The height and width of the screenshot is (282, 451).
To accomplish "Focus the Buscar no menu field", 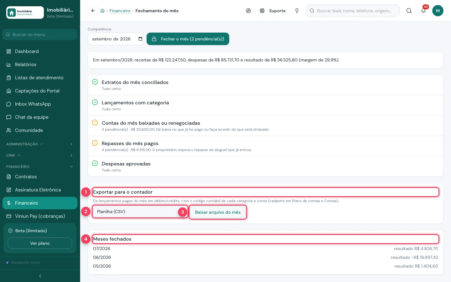I will pyautogui.click(x=40, y=34).
